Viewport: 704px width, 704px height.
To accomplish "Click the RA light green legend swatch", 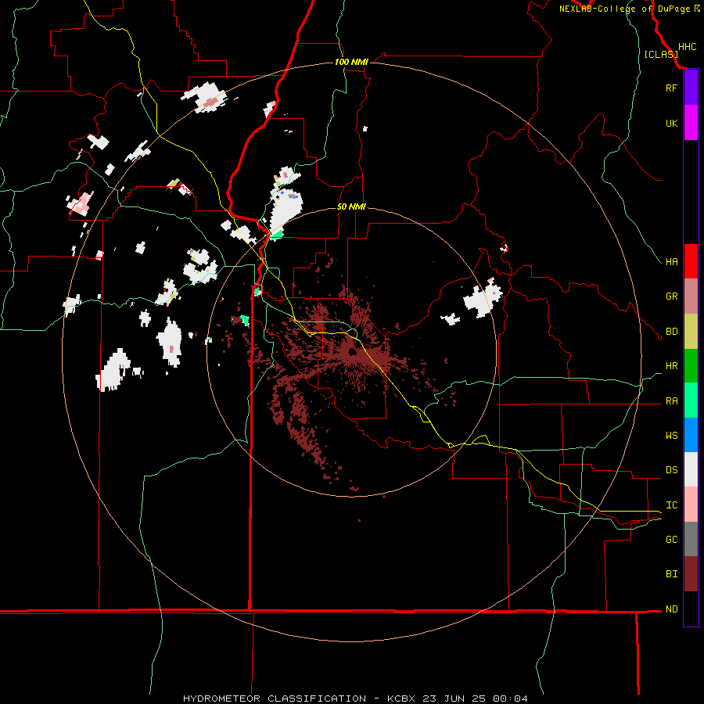I will coord(691,400).
